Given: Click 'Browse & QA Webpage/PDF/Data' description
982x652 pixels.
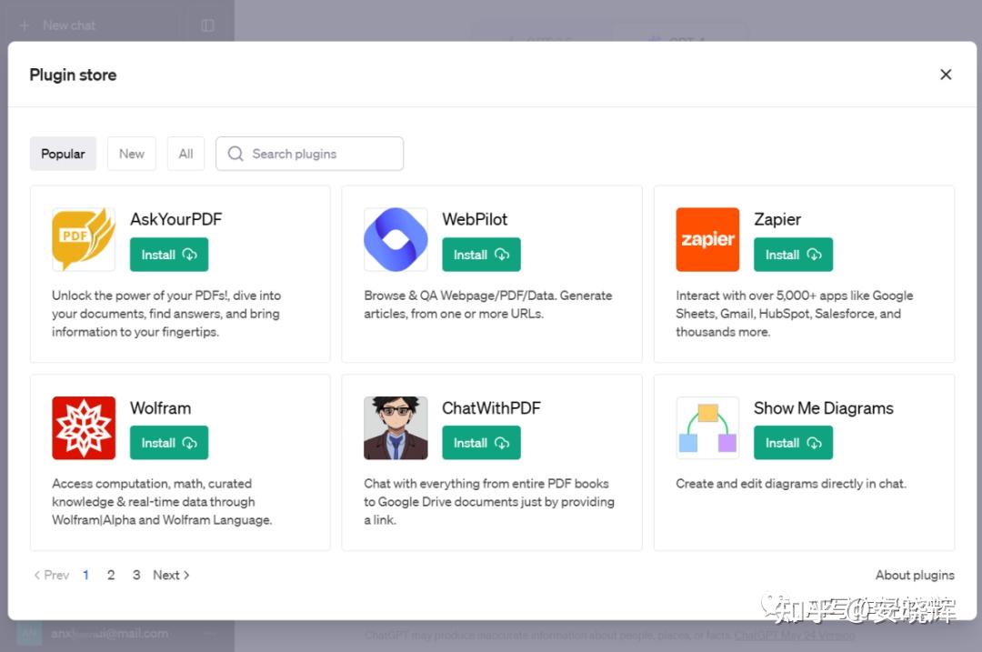Looking at the screenshot, I should pyautogui.click(x=488, y=305).
